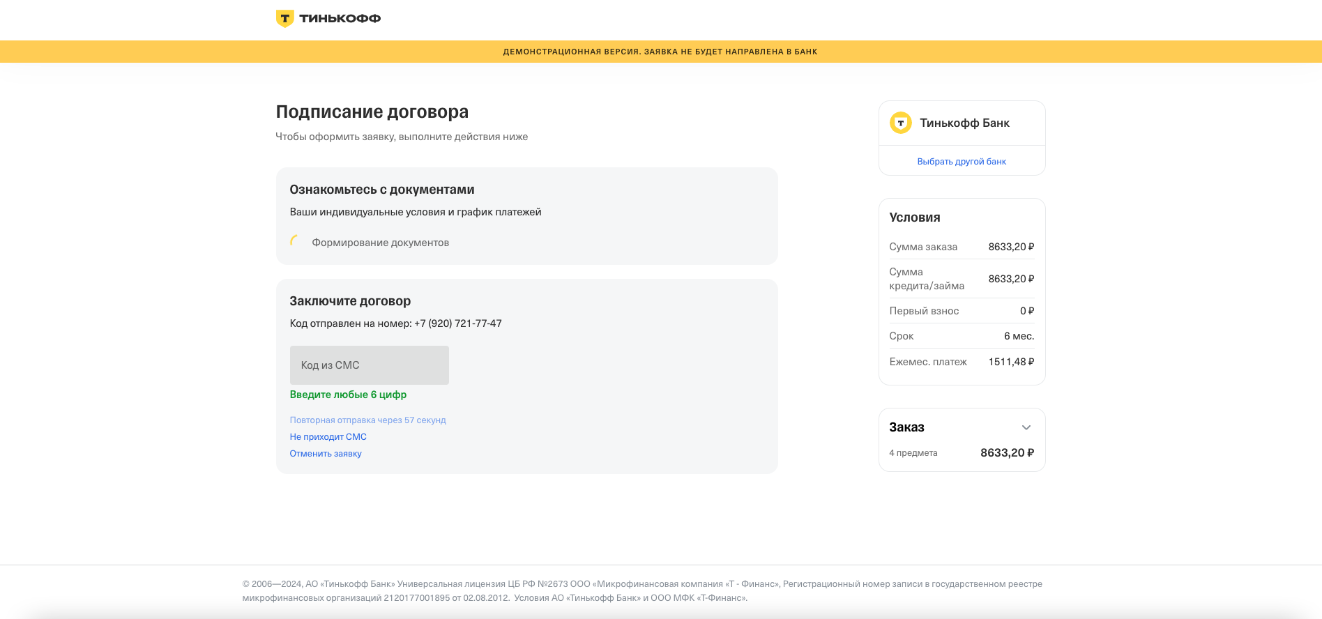Click Ваши индивидуальные условия description text

[x=416, y=212]
